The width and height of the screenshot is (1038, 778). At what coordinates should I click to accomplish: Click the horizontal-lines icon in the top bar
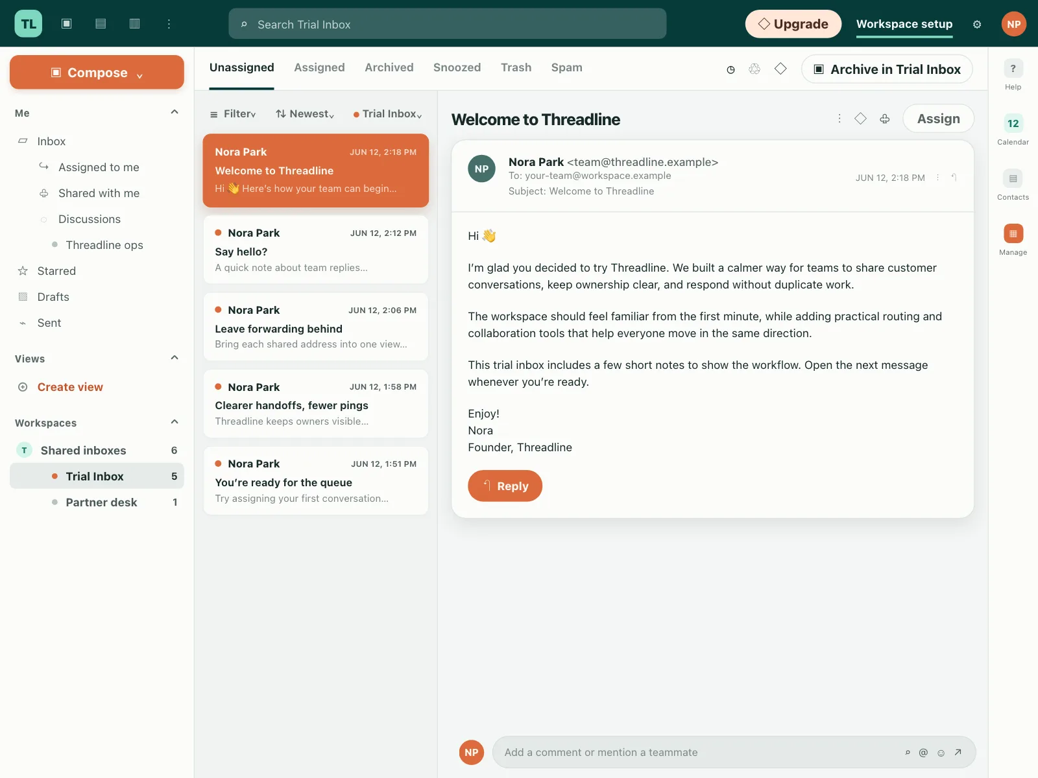pyautogui.click(x=101, y=24)
